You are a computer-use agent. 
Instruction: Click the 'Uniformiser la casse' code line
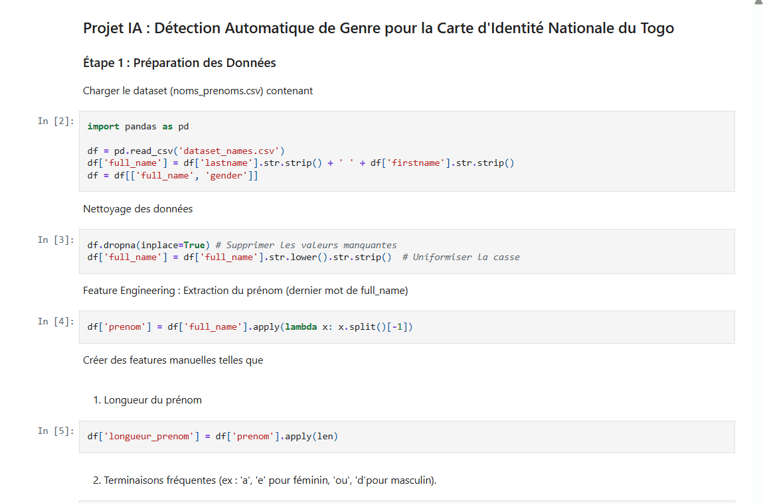pyautogui.click(x=303, y=257)
